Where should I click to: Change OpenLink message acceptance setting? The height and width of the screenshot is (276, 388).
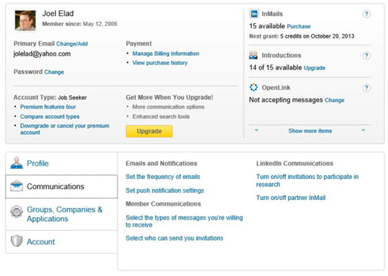334,100
